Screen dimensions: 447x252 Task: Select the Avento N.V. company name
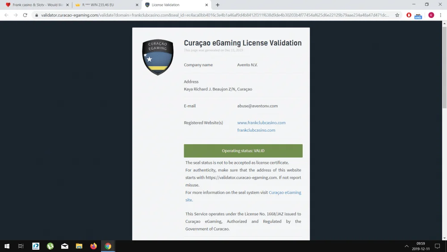click(247, 65)
